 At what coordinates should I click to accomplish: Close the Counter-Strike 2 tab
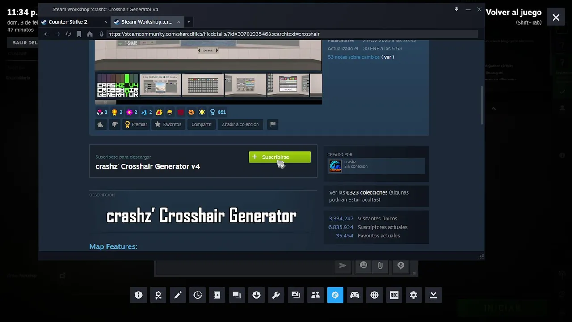[106, 22]
